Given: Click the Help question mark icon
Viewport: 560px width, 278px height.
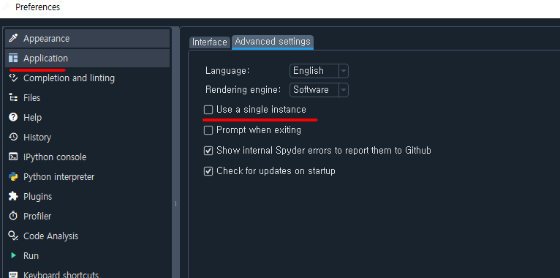Looking at the screenshot, I should point(13,117).
